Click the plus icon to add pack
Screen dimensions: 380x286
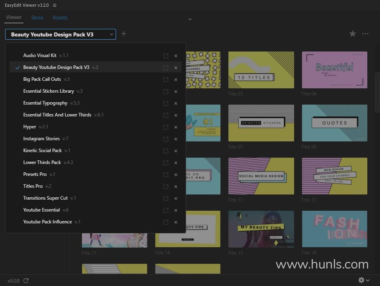tap(124, 34)
